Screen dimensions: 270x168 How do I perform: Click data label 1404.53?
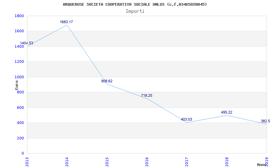[x=27, y=43]
